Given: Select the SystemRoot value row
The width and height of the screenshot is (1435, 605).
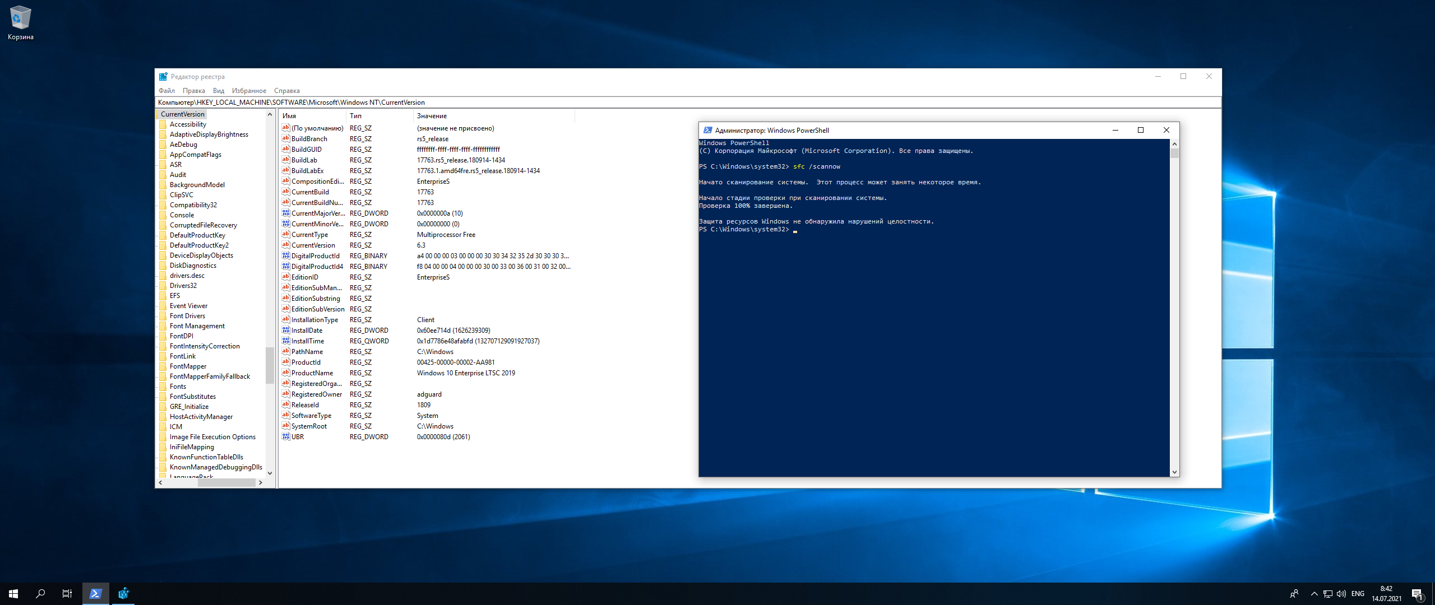Looking at the screenshot, I should click(x=426, y=426).
